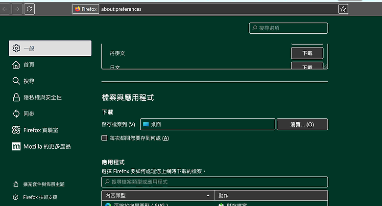The height and width of the screenshot is (206, 382).
Task: Click the 瀏覽... (O) button
Action: point(302,124)
